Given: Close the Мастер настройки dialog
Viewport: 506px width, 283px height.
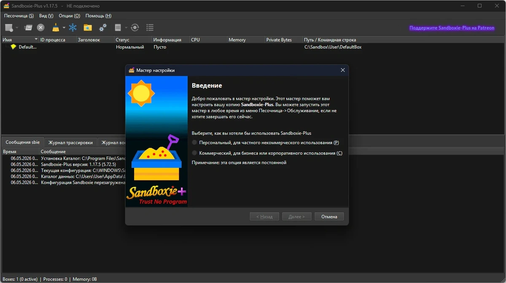Looking at the screenshot, I should [x=343, y=70].
